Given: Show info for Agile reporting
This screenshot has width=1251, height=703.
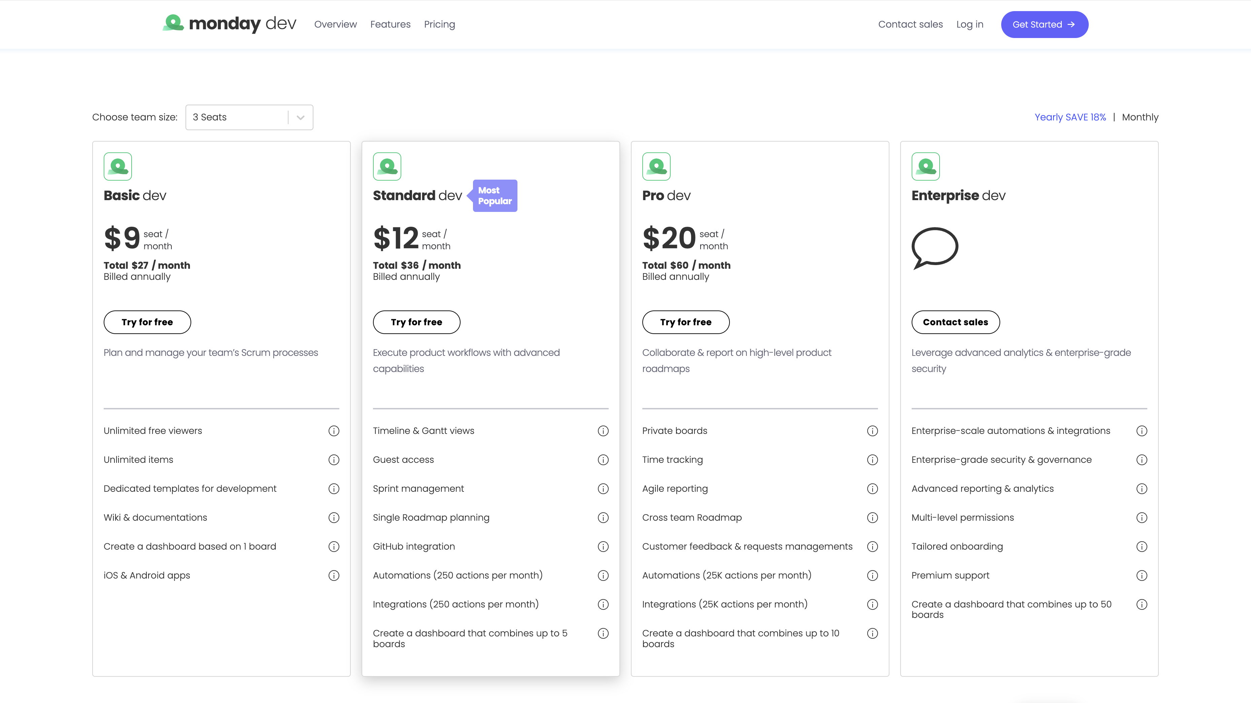Looking at the screenshot, I should [872, 488].
